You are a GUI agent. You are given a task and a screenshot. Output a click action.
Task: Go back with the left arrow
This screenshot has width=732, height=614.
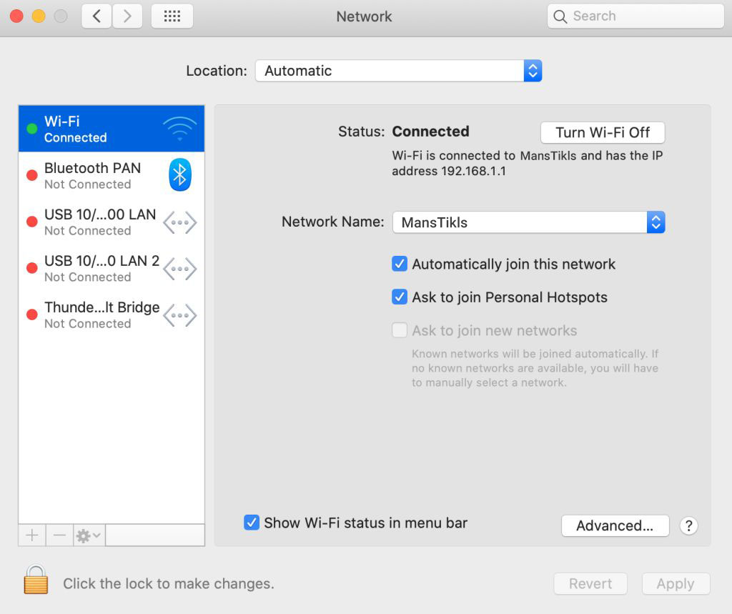[97, 16]
